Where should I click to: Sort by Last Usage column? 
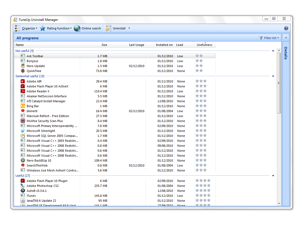[x=127, y=45]
